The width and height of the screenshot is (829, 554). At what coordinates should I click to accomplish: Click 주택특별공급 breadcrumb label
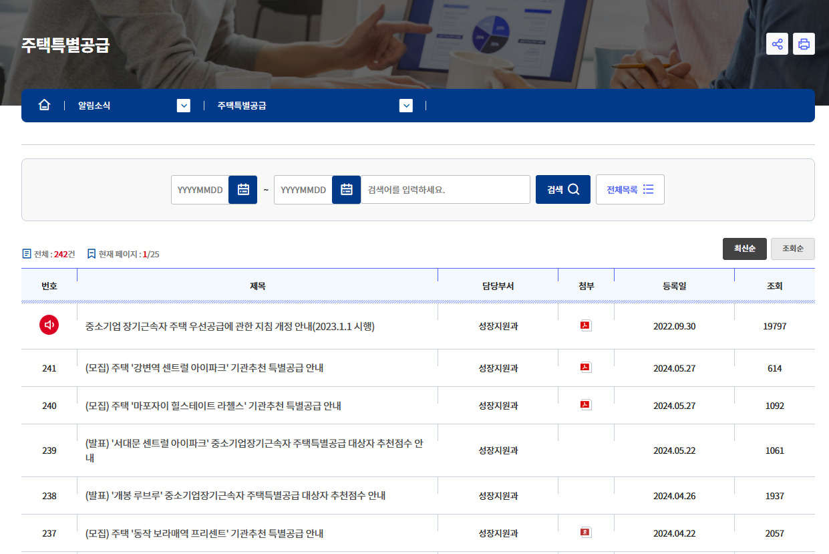click(x=242, y=106)
